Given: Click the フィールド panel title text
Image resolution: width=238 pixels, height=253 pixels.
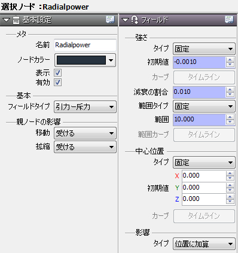Looking at the screenshot, I should pyautogui.click(x=155, y=20).
